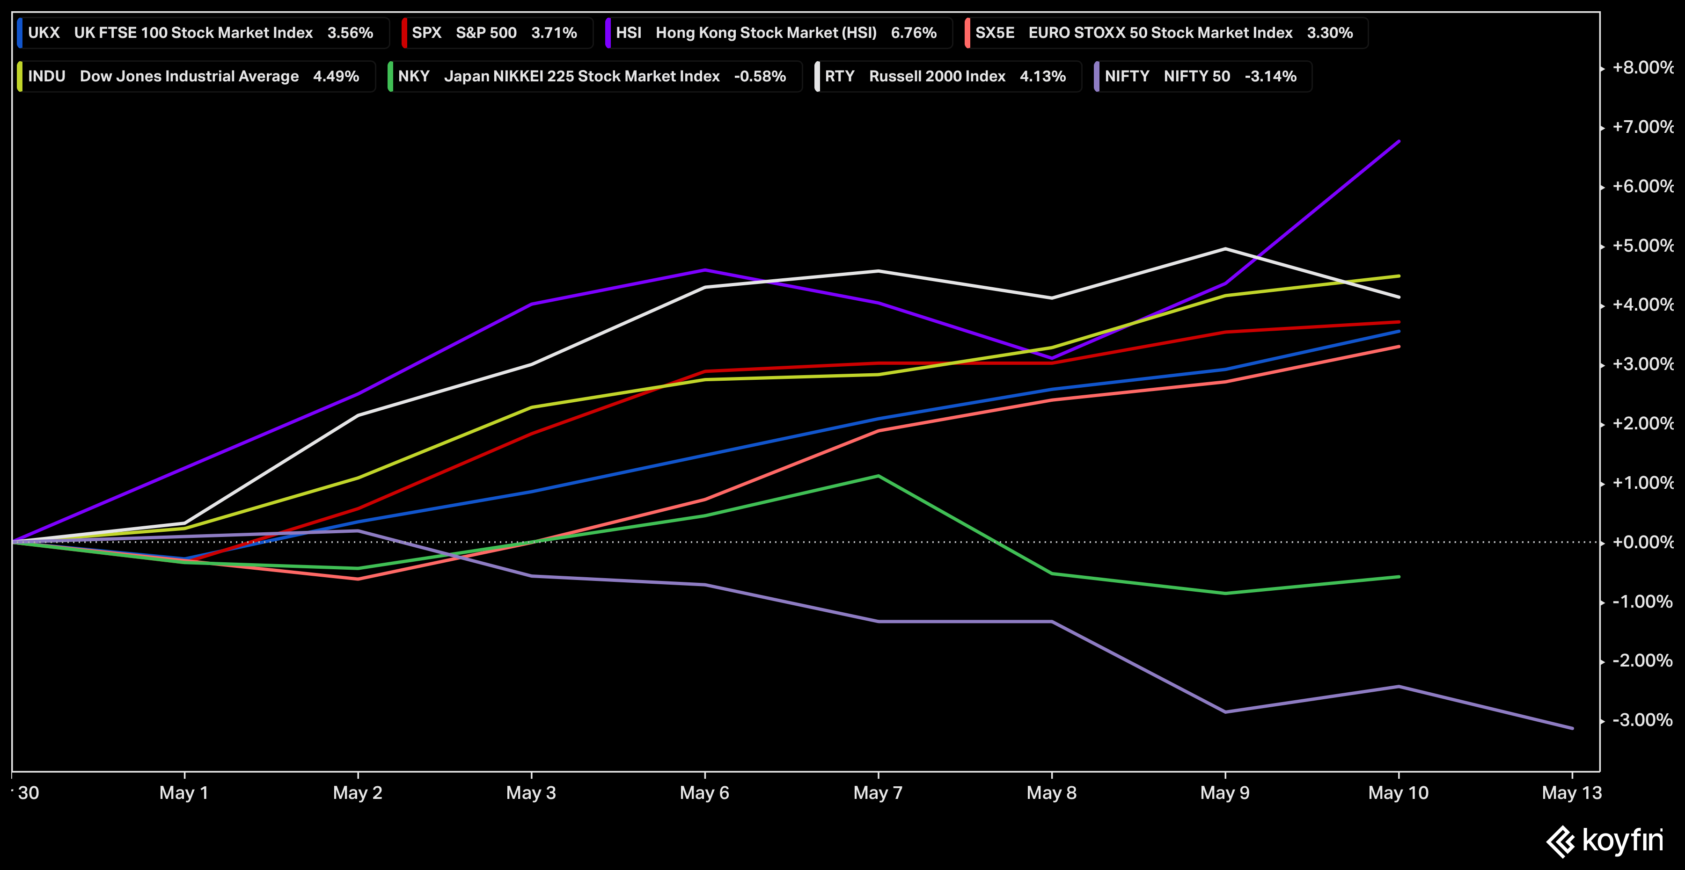The height and width of the screenshot is (870, 1685).
Task: Select the NIFTY 50 legend chip
Action: point(1202,77)
